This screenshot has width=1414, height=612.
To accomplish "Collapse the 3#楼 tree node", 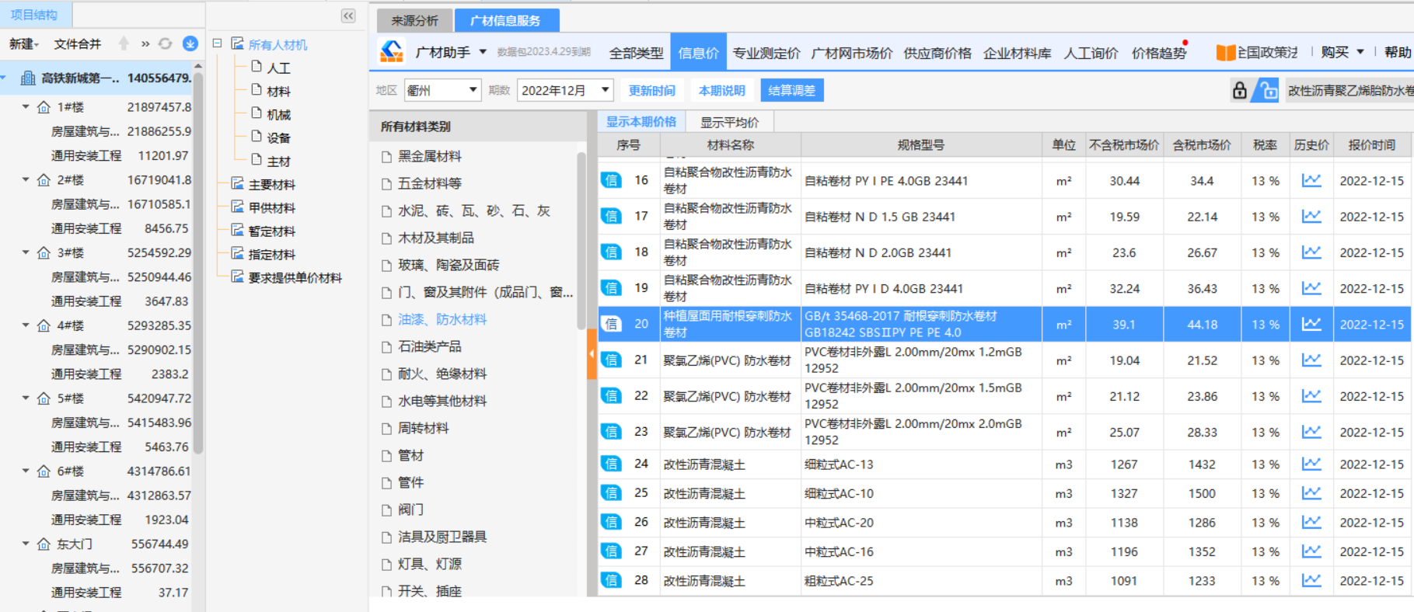I will tap(26, 252).
